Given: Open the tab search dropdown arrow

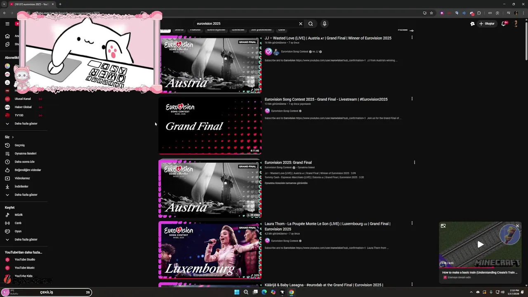Looking at the screenshot, I should pyautogui.click(x=4, y=4).
